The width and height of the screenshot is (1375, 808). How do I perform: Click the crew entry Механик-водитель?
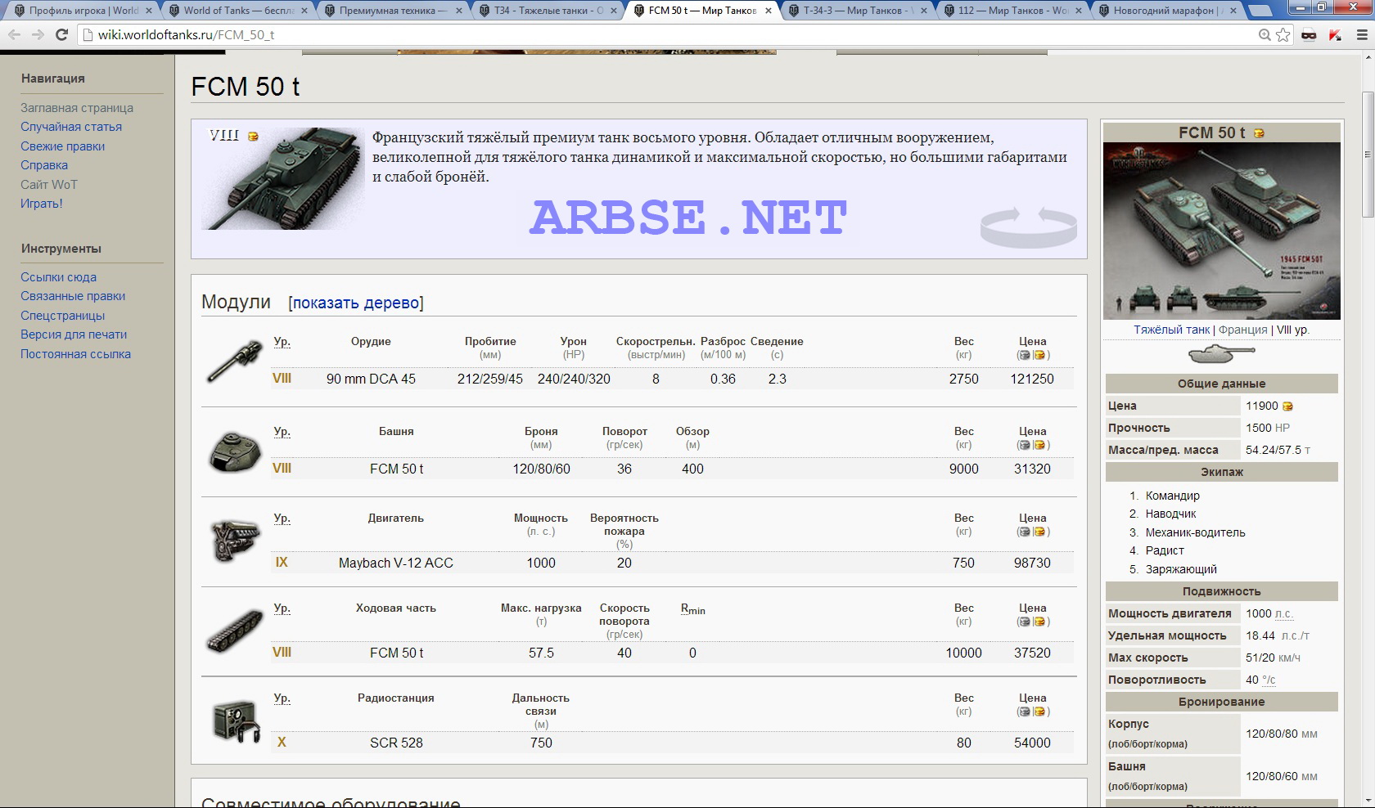[x=1195, y=532]
